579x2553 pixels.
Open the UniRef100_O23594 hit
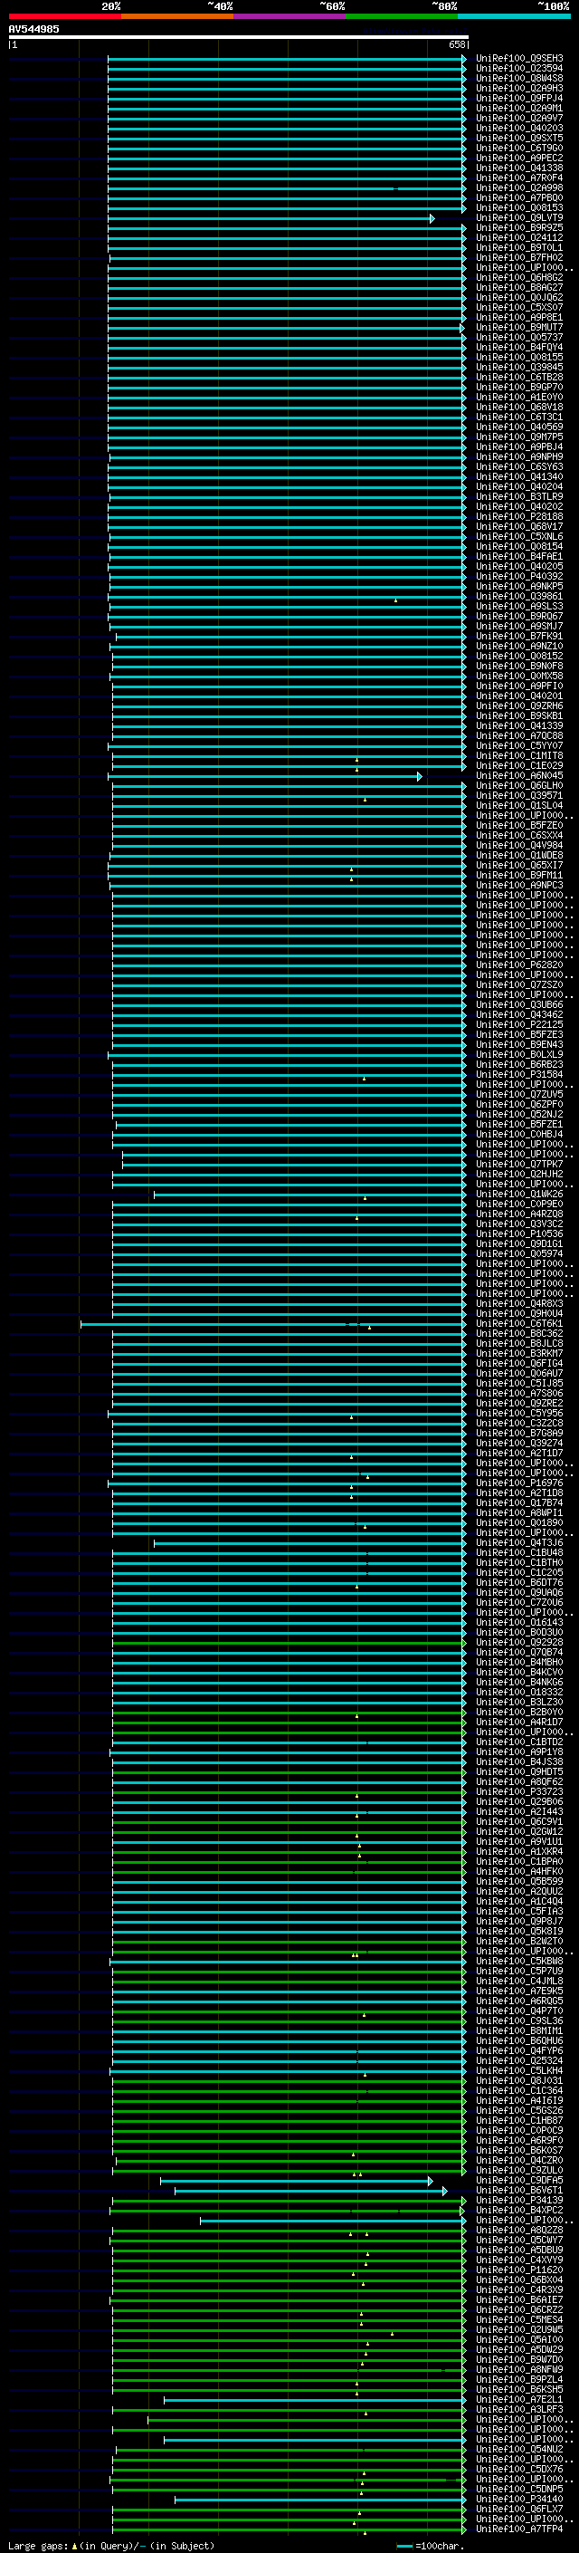click(519, 69)
